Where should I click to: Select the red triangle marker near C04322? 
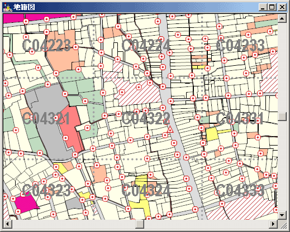pyautogui.click(x=170, y=129)
